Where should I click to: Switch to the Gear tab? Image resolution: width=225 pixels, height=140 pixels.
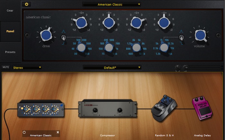point(10,11)
